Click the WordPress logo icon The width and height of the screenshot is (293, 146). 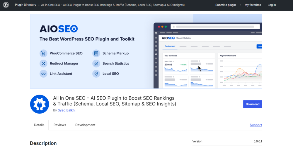[x=6, y=5]
